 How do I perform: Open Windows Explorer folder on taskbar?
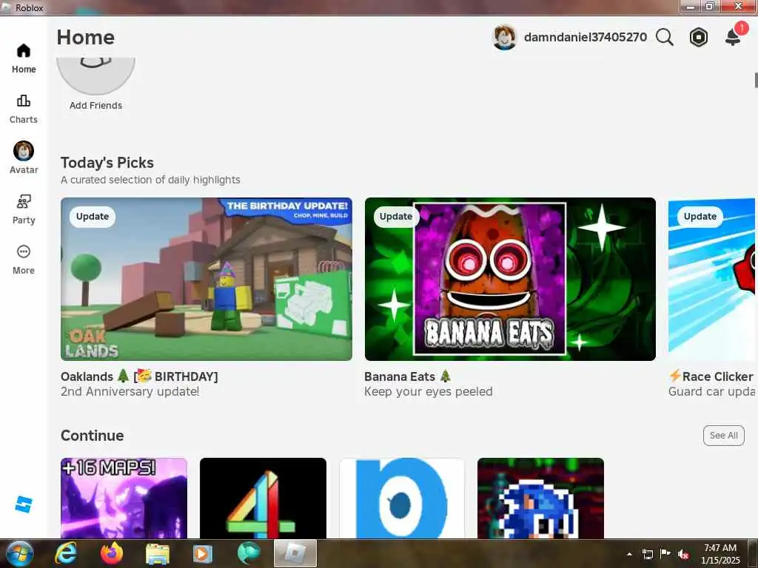158,554
